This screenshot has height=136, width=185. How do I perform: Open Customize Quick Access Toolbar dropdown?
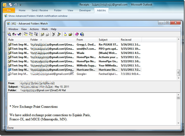tap(20, 5)
